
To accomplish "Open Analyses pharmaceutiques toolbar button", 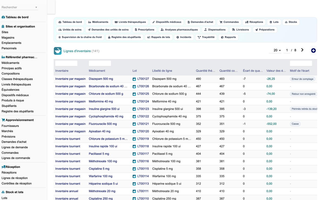I will click(x=179, y=30).
